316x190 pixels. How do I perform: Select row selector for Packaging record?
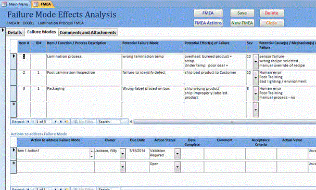[x=14, y=93]
